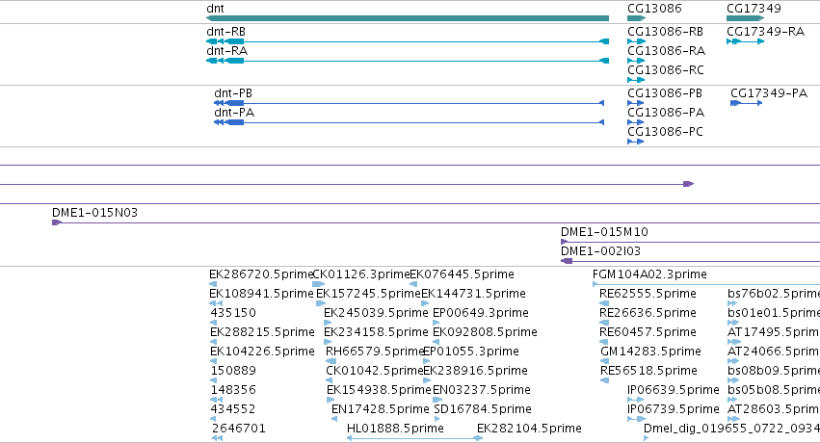Click the EK286720.5prime EST label

click(261, 274)
